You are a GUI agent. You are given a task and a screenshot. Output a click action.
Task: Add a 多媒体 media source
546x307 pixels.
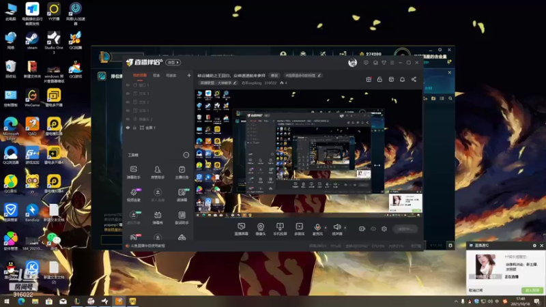pyautogui.click(x=300, y=229)
